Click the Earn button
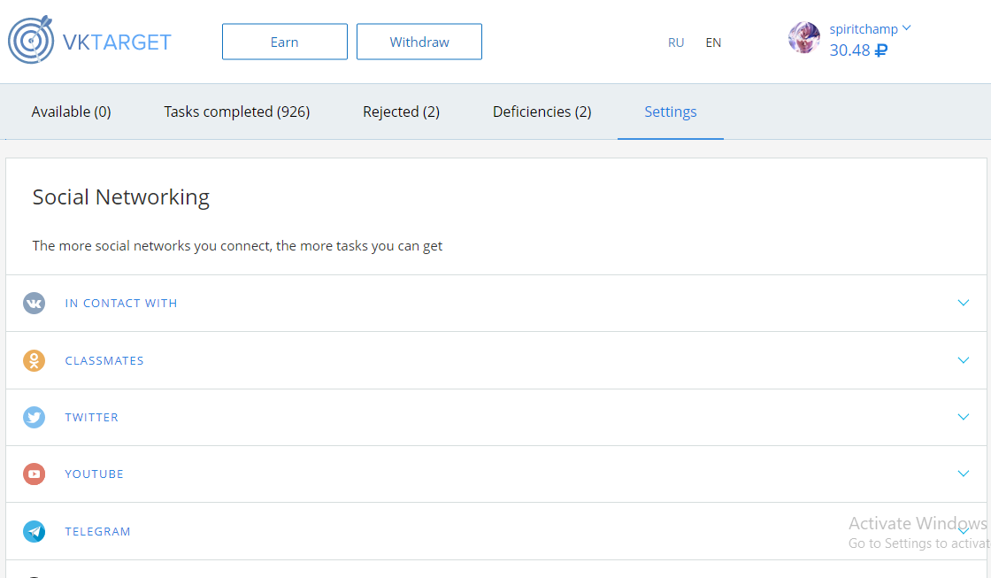This screenshot has height=578, width=991. pyautogui.click(x=284, y=42)
